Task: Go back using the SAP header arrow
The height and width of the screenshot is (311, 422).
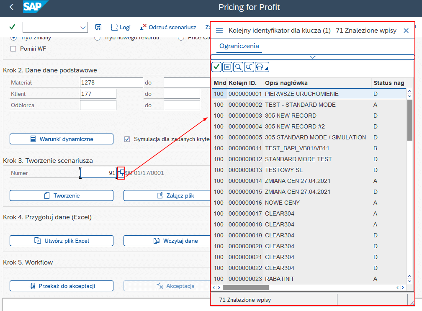Action: tap(11, 7)
